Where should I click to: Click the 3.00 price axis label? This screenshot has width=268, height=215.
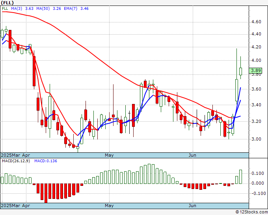pos(256,139)
